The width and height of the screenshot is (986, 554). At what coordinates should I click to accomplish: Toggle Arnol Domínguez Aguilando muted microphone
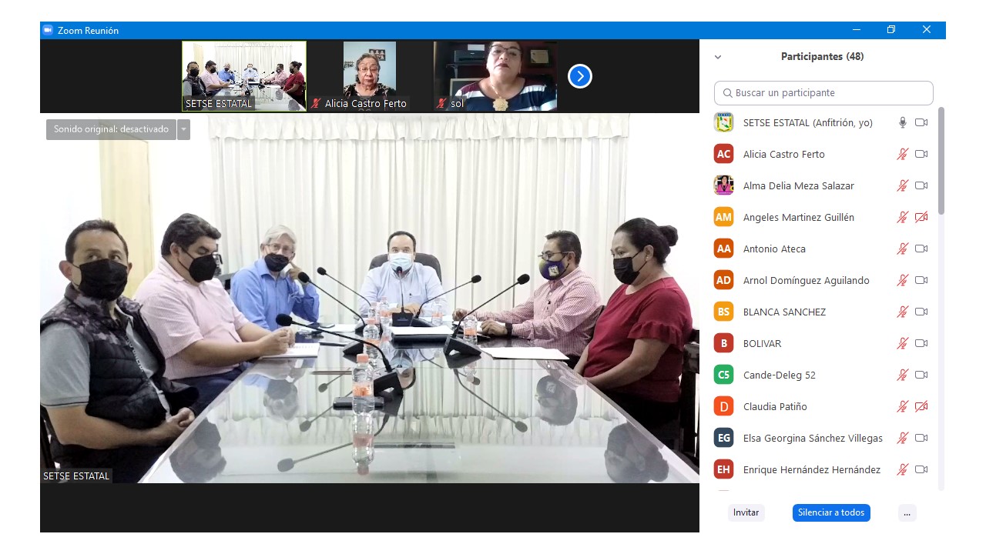pyautogui.click(x=903, y=280)
